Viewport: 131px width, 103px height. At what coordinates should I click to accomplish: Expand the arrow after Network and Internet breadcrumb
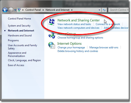tap(72, 10)
